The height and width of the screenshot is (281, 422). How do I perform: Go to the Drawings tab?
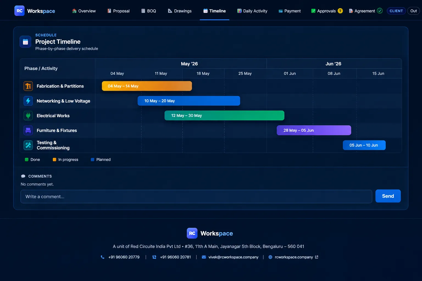180,11
